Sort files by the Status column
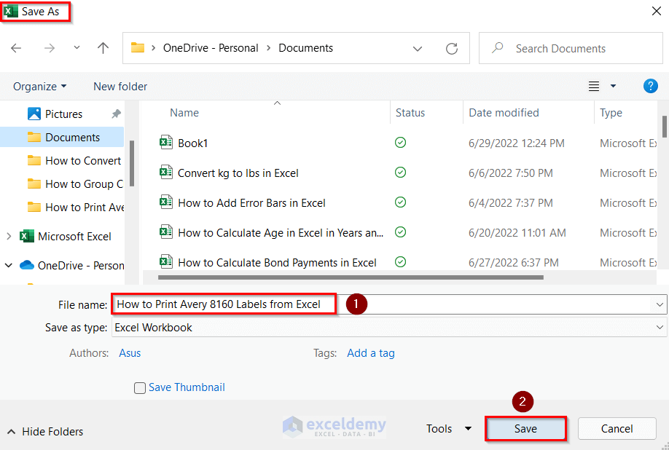The width and height of the screenshot is (669, 450). 410,113
